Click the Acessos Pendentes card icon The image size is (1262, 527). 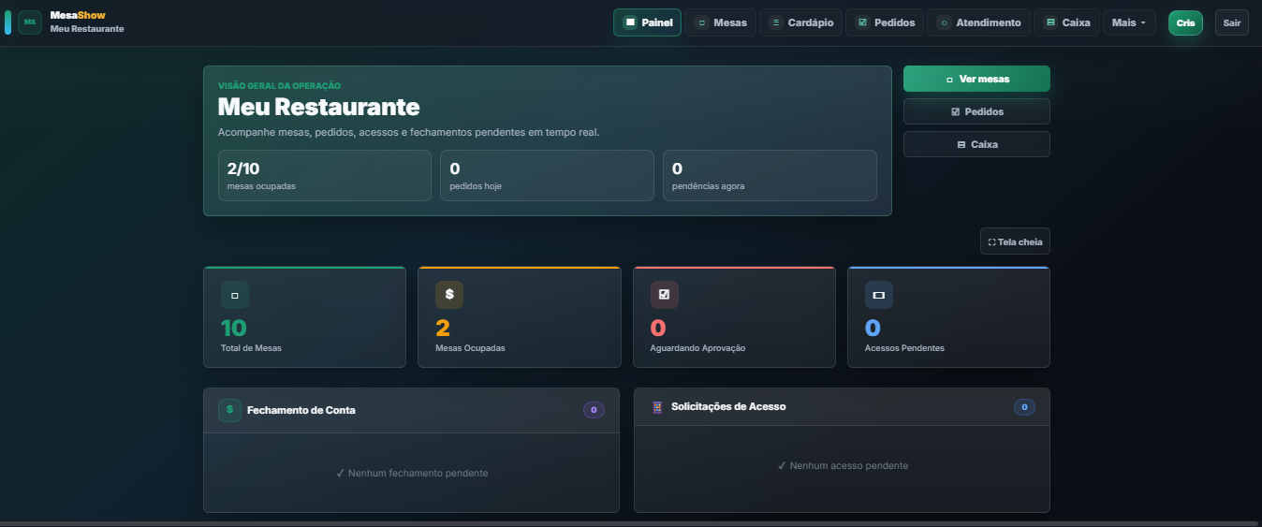[879, 295]
